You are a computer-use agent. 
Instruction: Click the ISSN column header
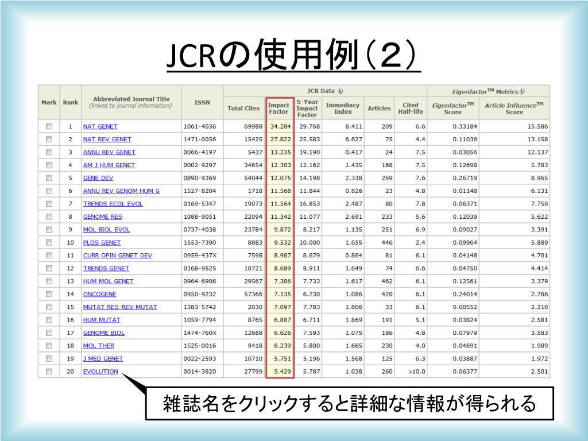point(202,102)
